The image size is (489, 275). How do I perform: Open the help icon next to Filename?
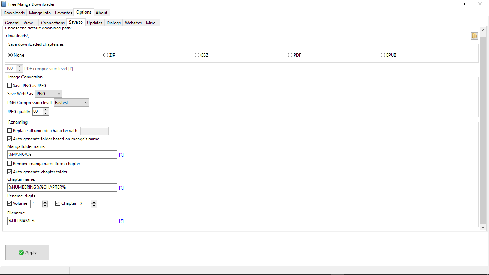coord(121,221)
